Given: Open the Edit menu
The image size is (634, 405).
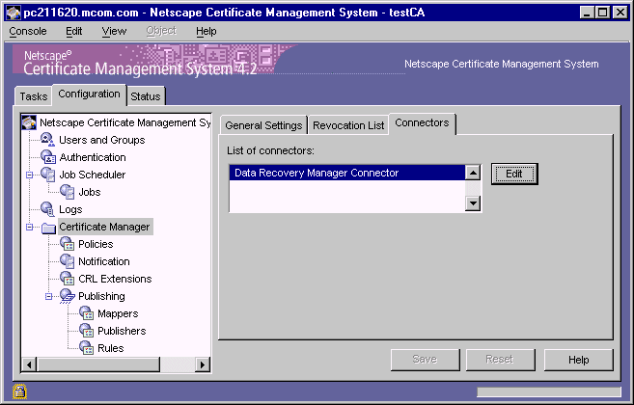Looking at the screenshot, I should [74, 31].
